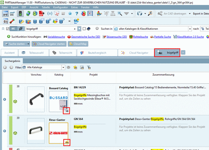Viewport: 209px width, 150px height.
Task: Open the Geometrische Suche (3D) link
Action: (x=86, y=37)
